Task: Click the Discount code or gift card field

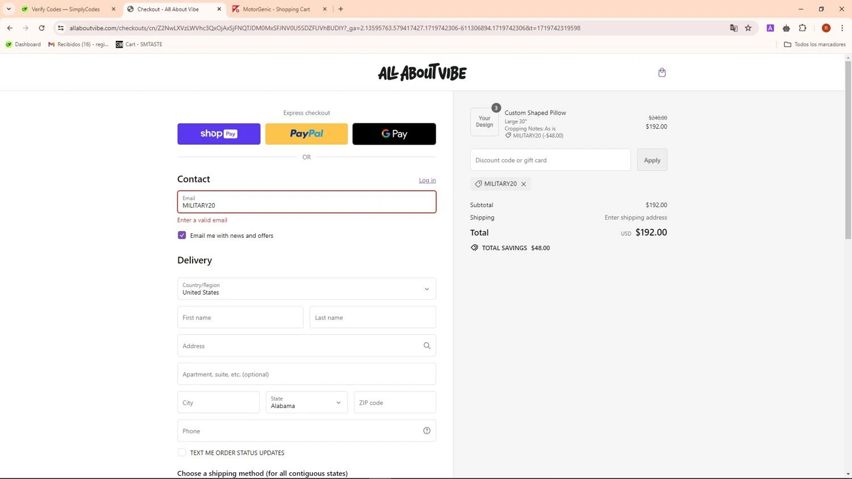Action: tap(550, 160)
